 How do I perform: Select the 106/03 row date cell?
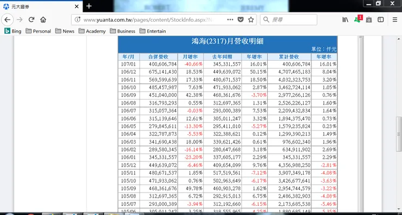[x=128, y=142]
